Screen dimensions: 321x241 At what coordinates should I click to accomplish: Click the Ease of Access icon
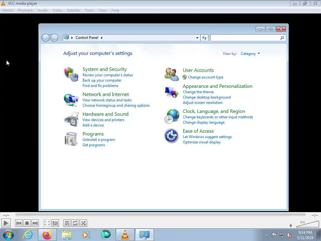[171, 136]
